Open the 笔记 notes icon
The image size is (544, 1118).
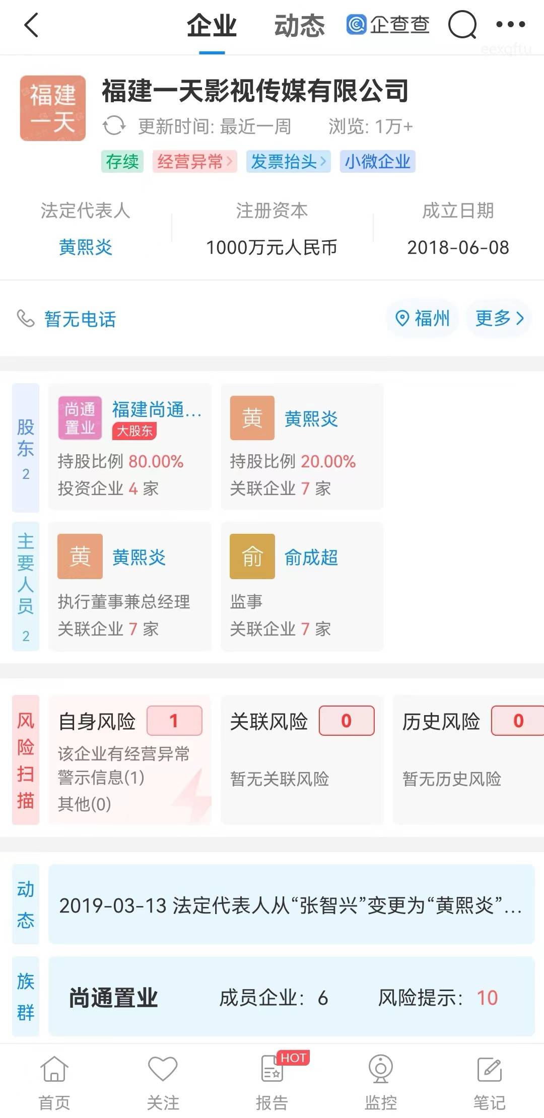(489, 1069)
